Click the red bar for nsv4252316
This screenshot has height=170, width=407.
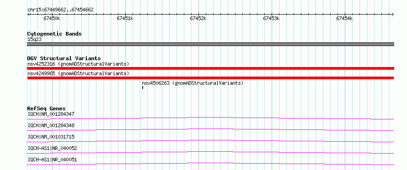coord(210,68)
